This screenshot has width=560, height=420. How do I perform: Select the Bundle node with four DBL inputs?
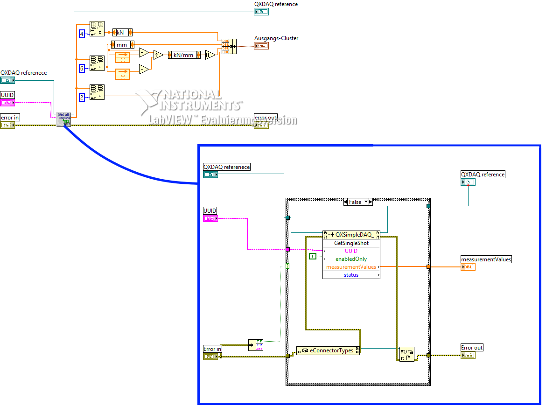(229, 46)
